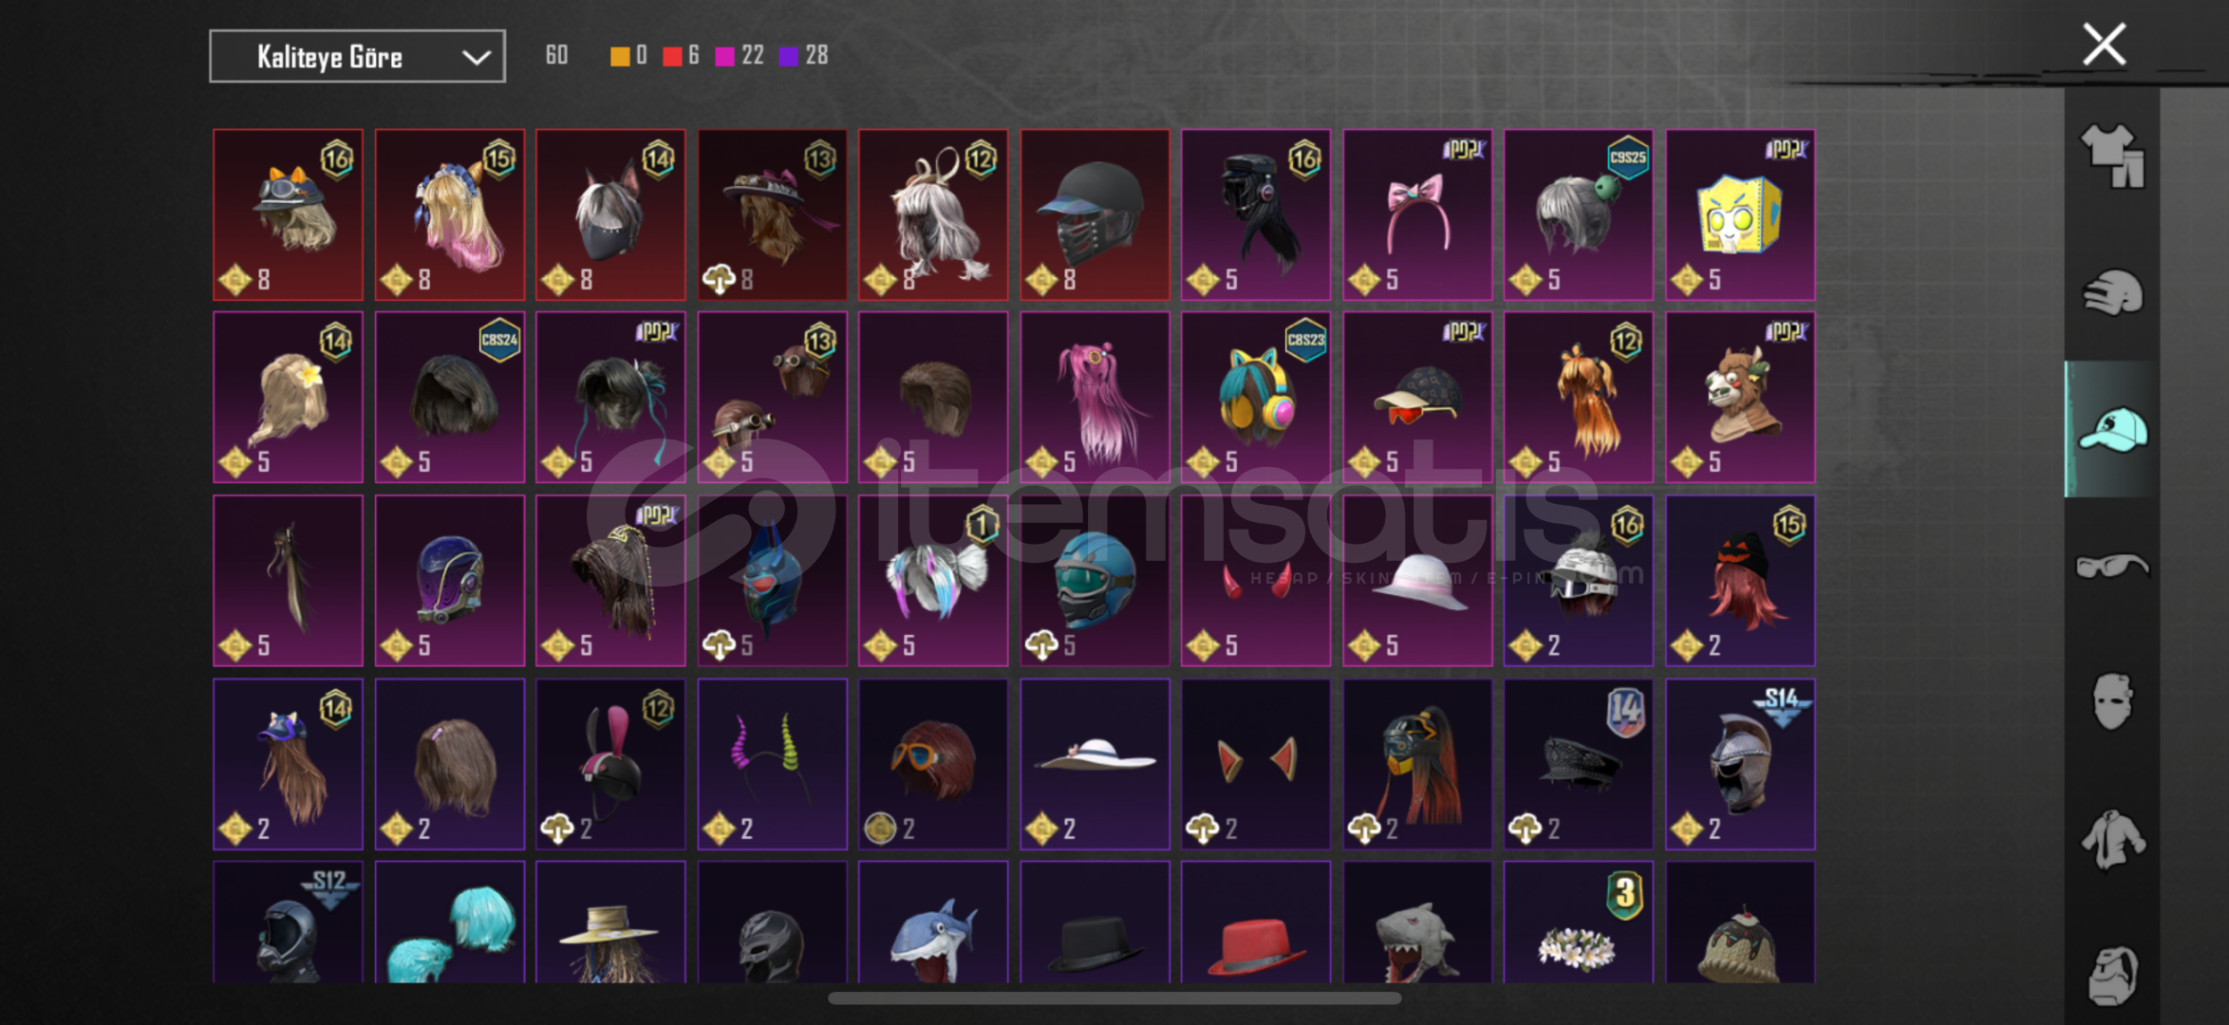Image resolution: width=2229 pixels, height=1025 pixels.
Task: Select the yellow cube box head item
Action: tap(1740, 215)
